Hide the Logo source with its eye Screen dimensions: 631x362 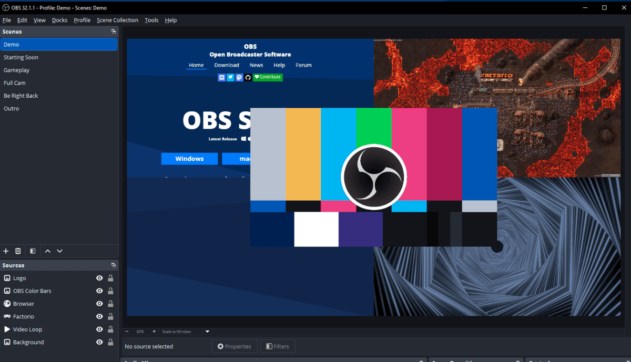pyautogui.click(x=99, y=278)
